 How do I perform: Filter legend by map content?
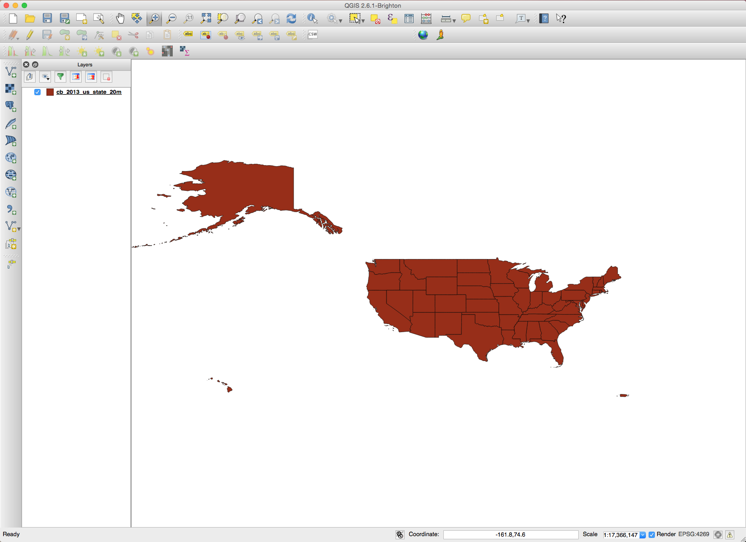(60, 77)
